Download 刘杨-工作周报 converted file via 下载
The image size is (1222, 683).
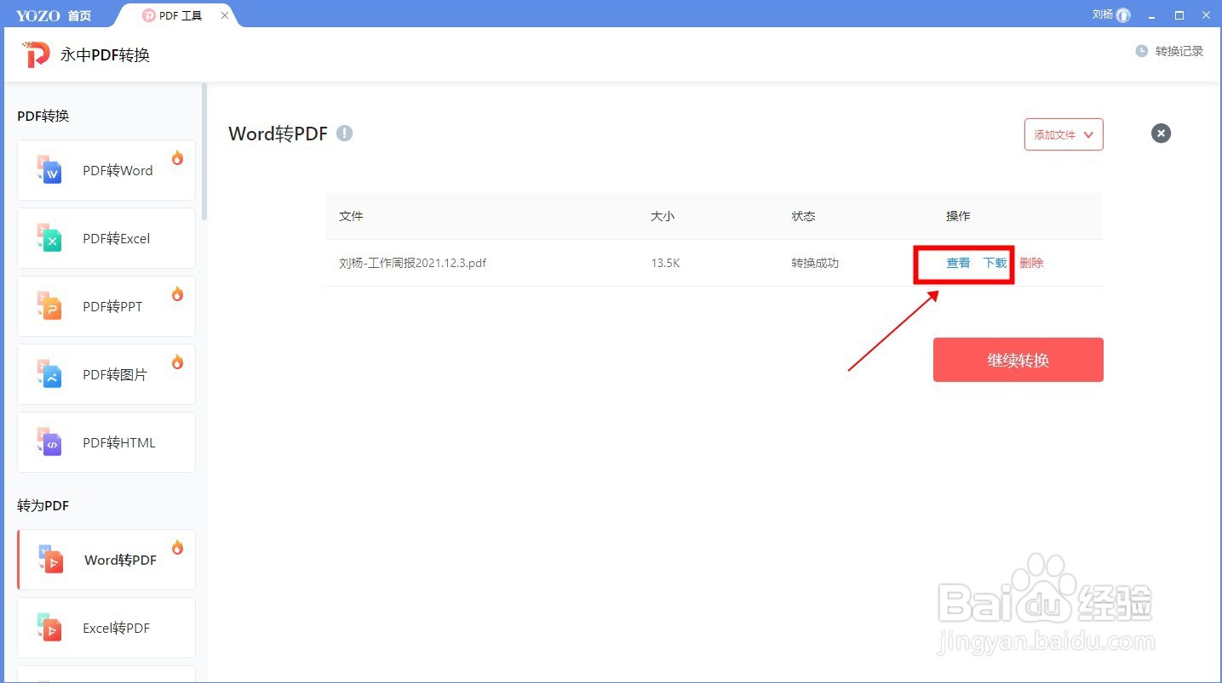995,263
